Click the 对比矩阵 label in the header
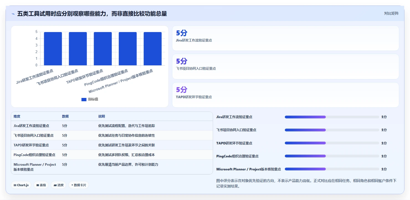Image resolution: width=410 pixels, height=200 pixels. click(391, 14)
